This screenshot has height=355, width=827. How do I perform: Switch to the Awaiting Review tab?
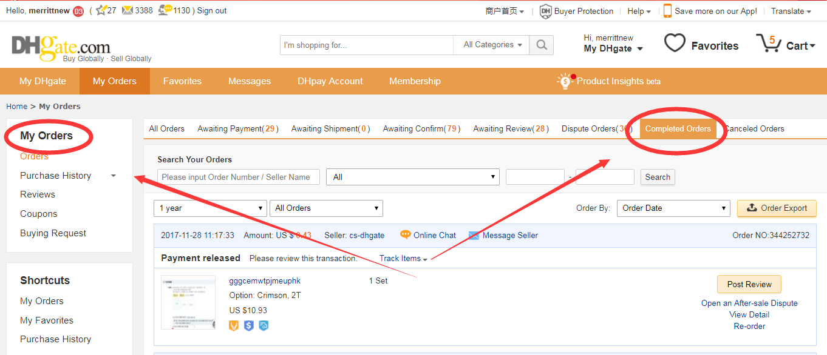tap(511, 128)
